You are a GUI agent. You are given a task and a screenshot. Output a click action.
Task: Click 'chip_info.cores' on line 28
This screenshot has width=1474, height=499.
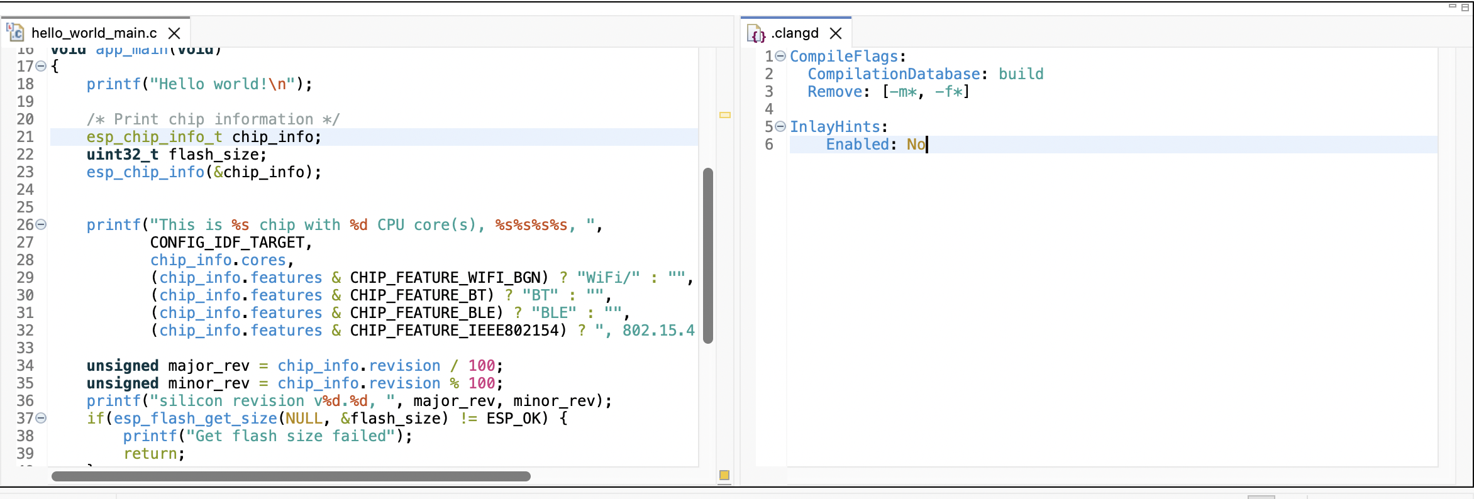[218, 260]
